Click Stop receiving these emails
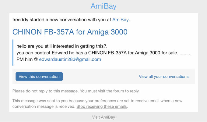Viewport: 207px width, 122px height. coord(102,107)
